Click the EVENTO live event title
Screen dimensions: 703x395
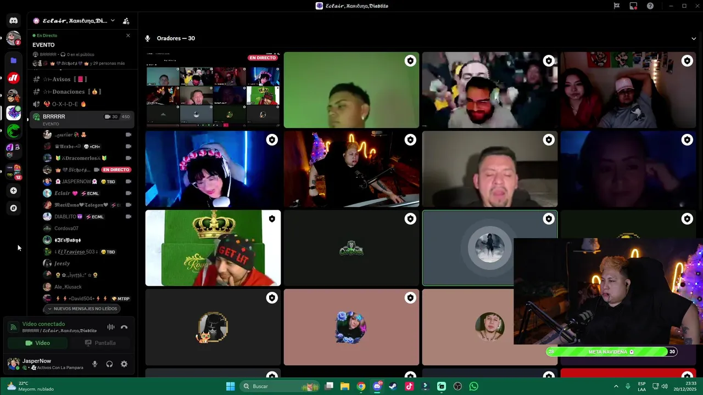coord(43,45)
